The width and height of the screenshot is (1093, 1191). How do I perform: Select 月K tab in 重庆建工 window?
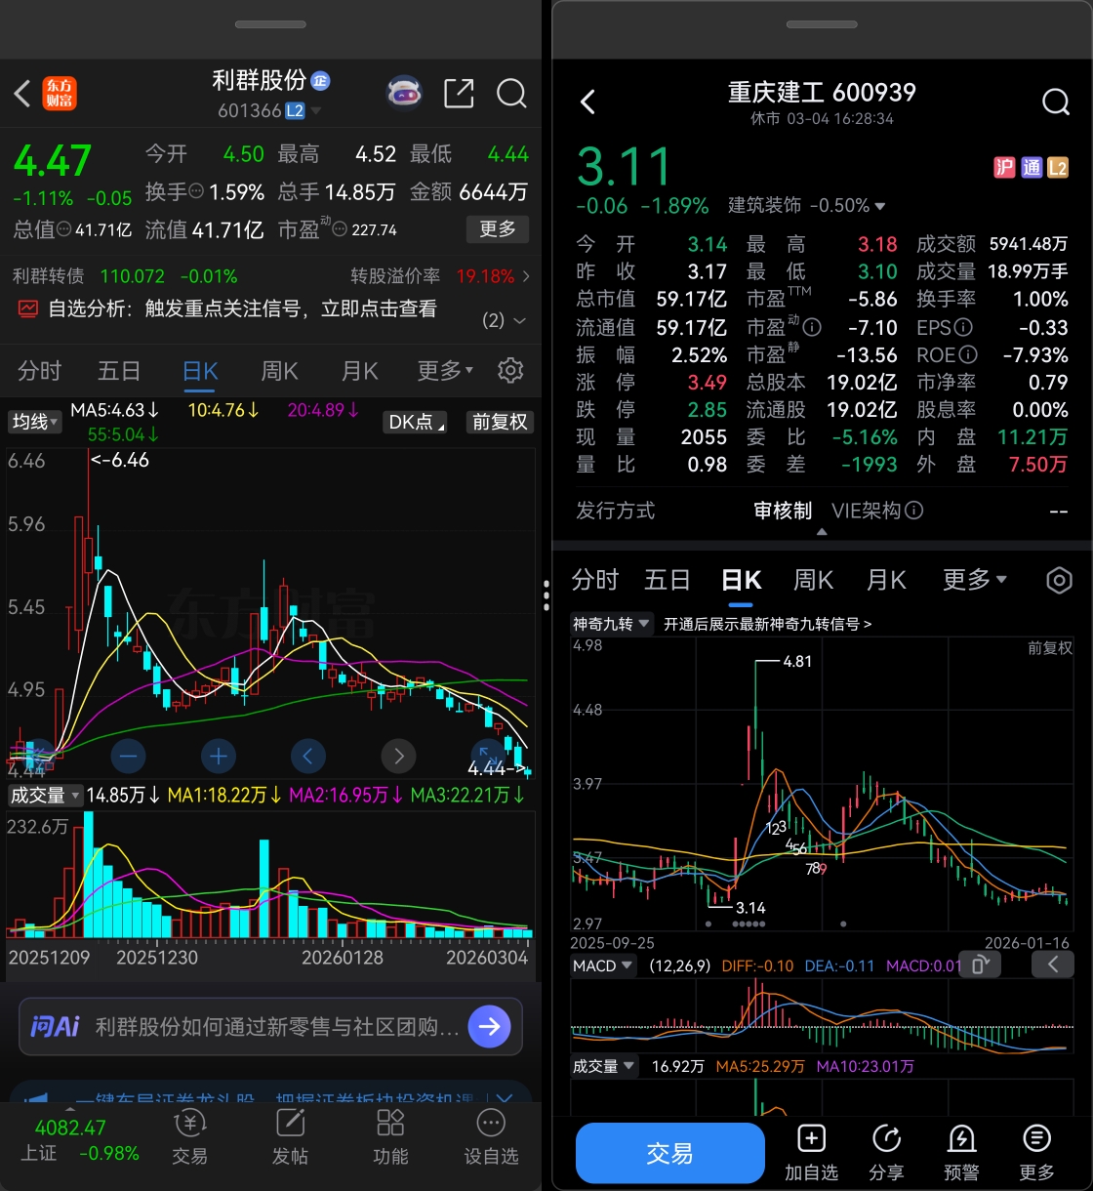click(x=886, y=580)
